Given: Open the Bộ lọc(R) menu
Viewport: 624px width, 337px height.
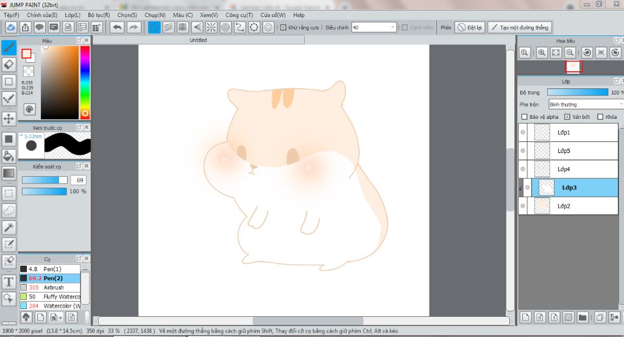Looking at the screenshot, I should click(99, 15).
